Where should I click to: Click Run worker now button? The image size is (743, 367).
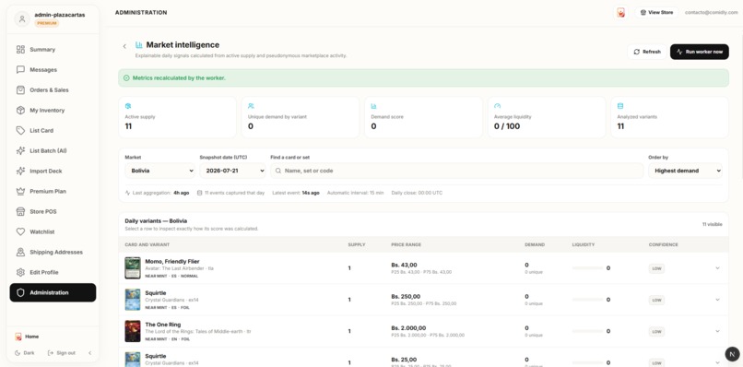click(700, 52)
